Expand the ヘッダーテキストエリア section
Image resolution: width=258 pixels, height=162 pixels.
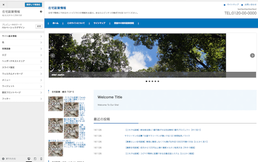pyautogui.click(x=22, y=61)
